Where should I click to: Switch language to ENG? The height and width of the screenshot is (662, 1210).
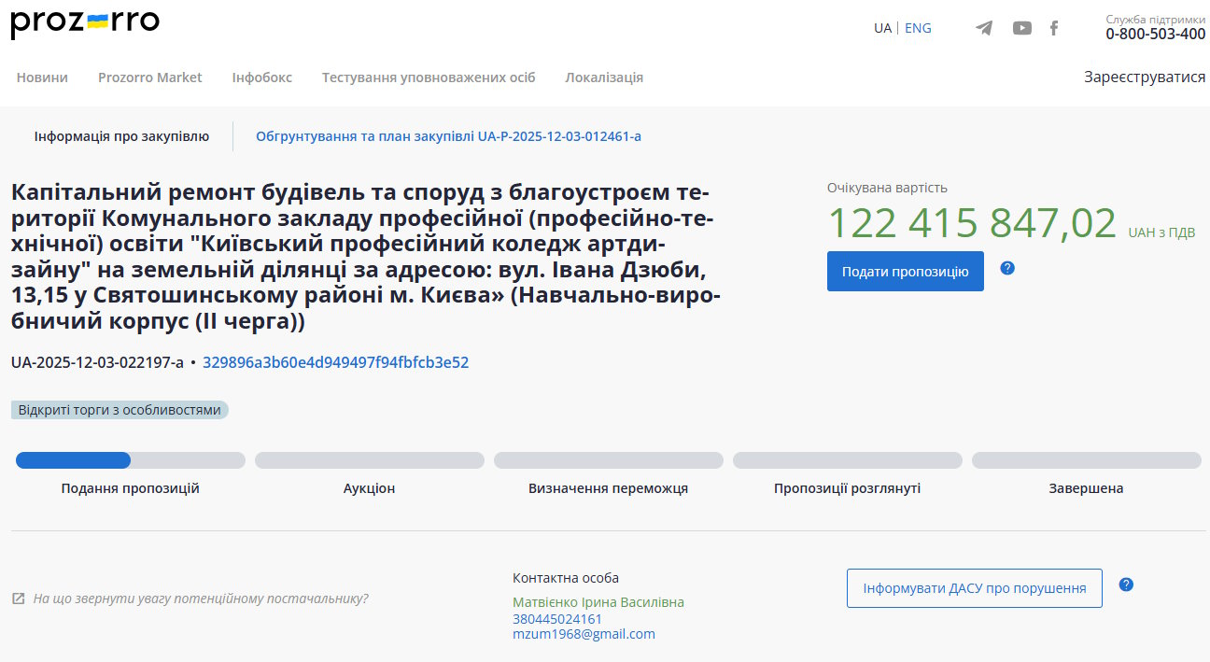click(918, 28)
